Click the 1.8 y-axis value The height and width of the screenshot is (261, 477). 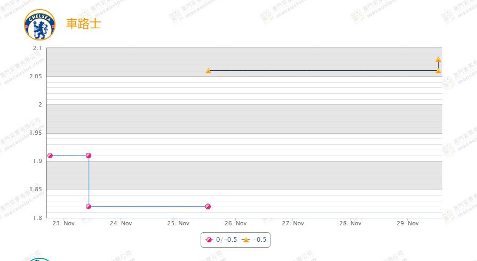pyautogui.click(x=37, y=218)
